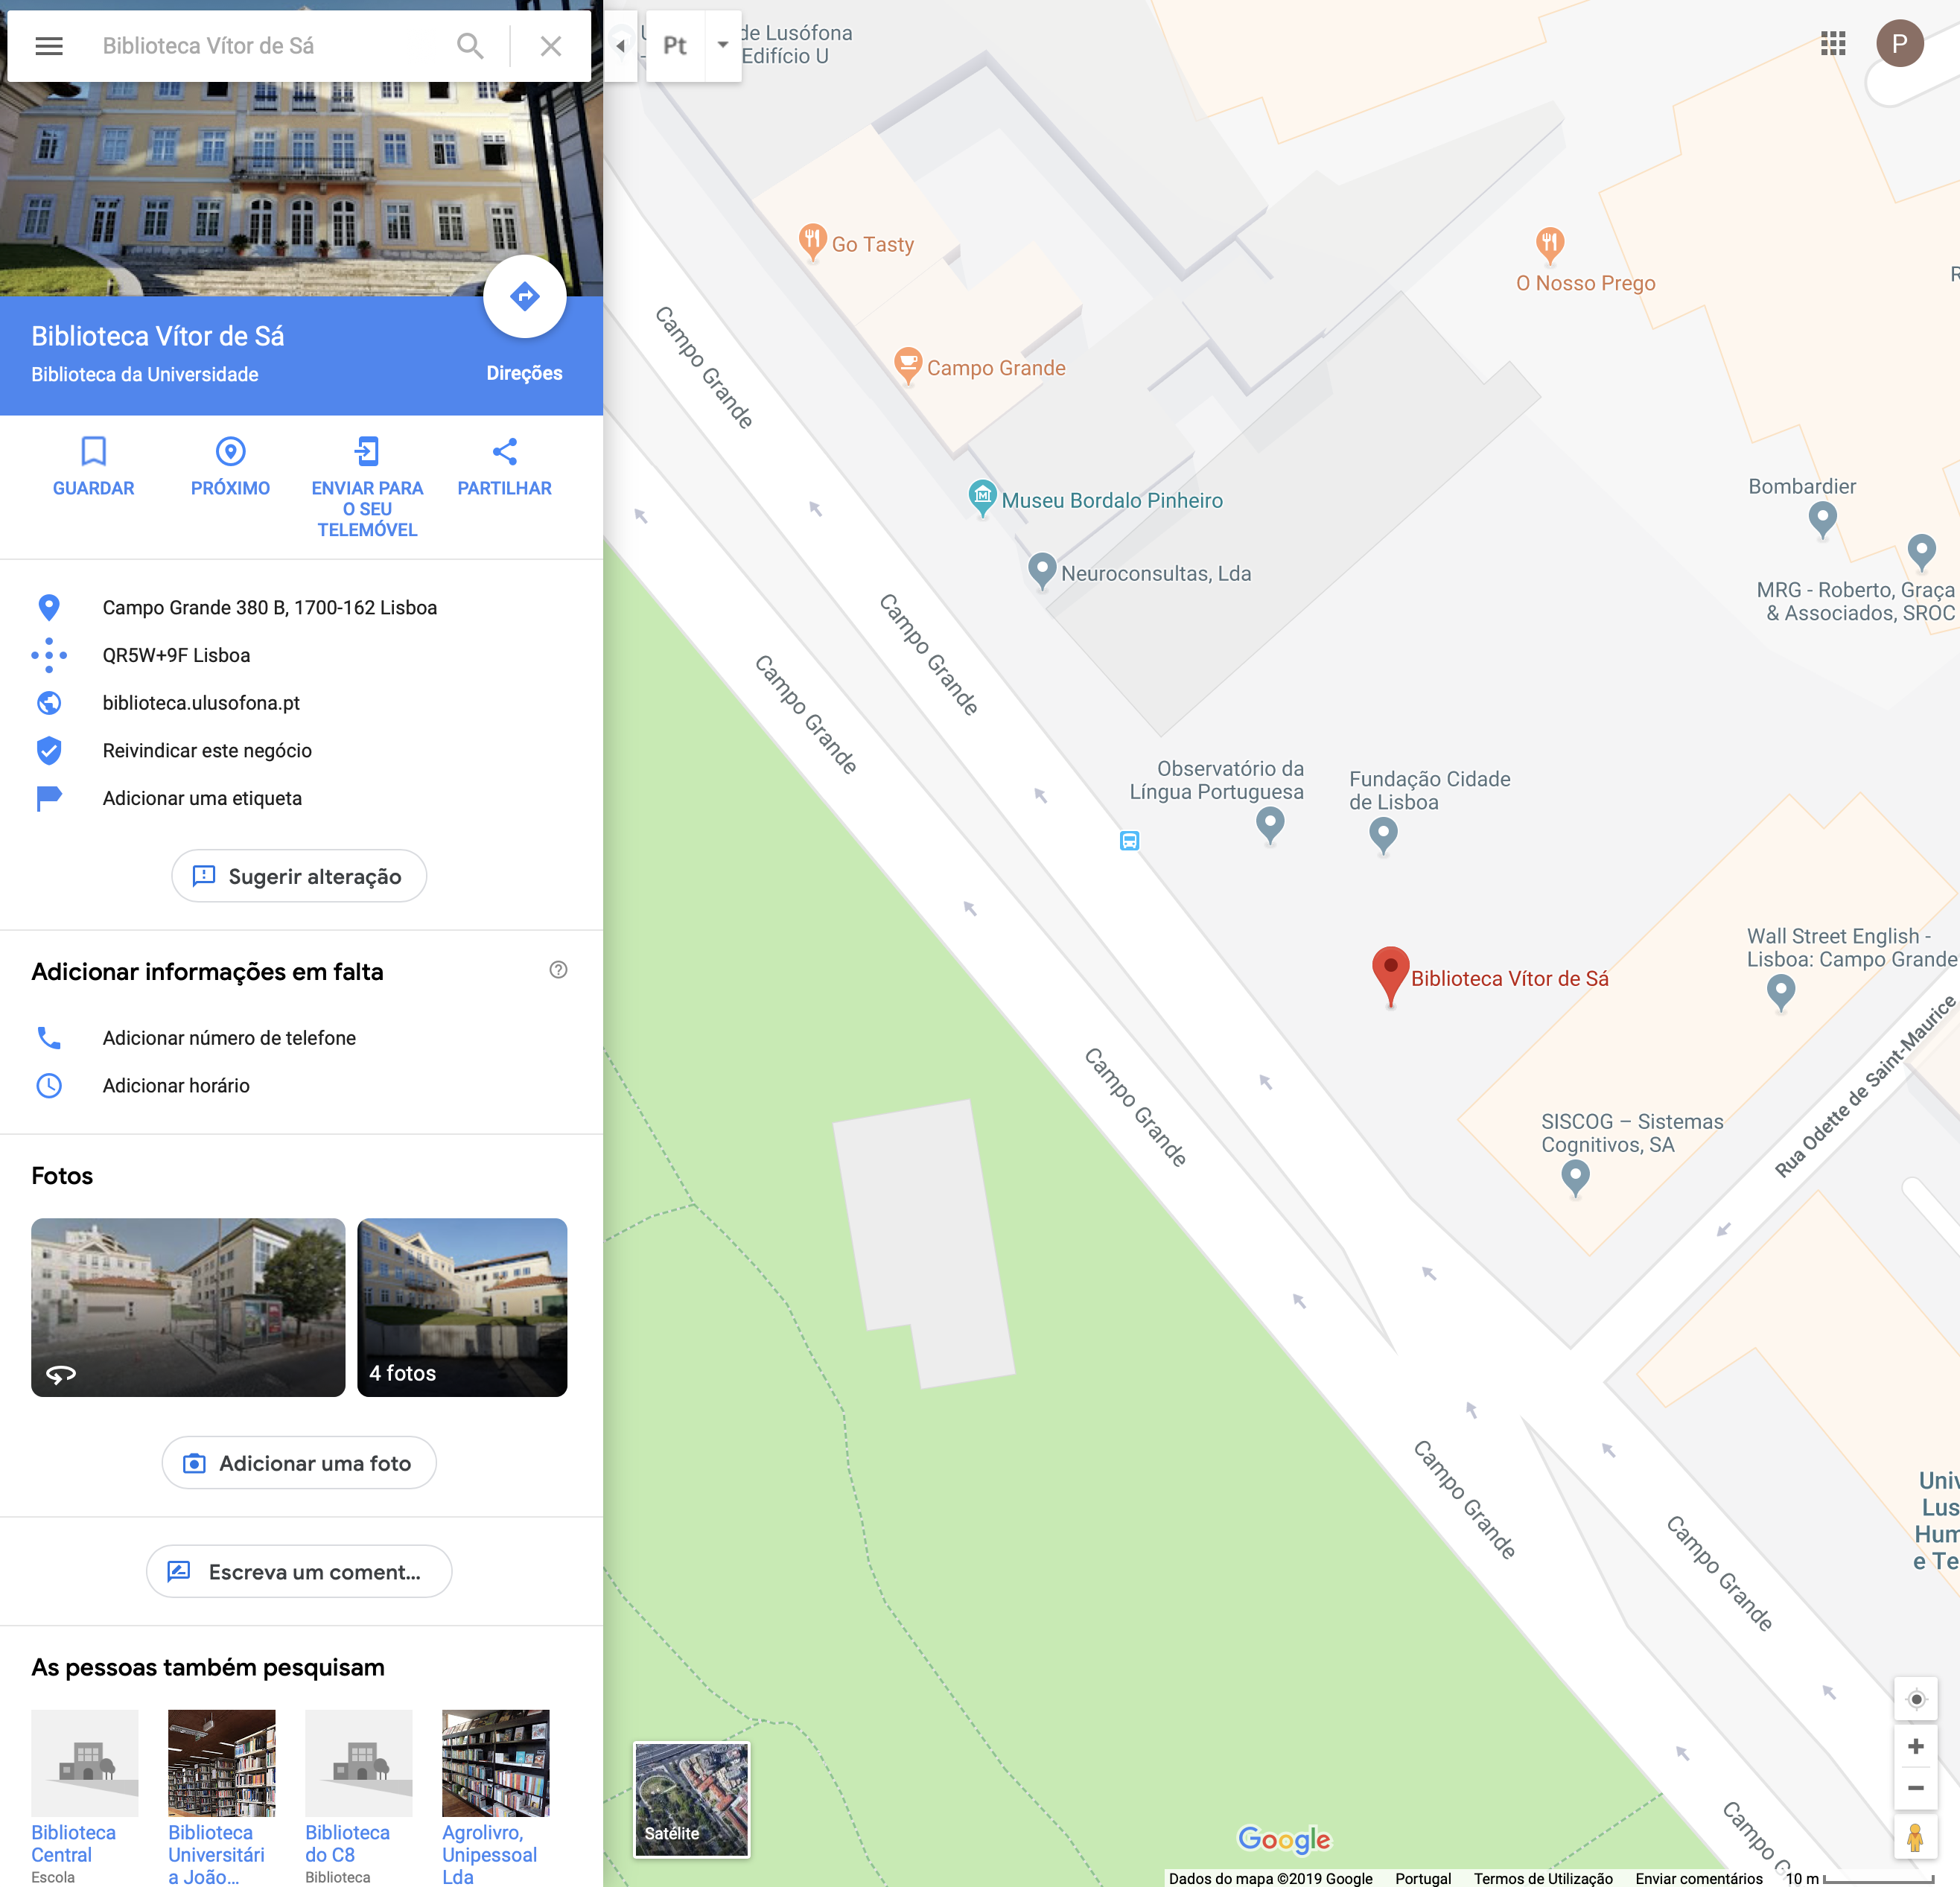
Task: Open the hamburger main menu
Action: (x=49, y=46)
